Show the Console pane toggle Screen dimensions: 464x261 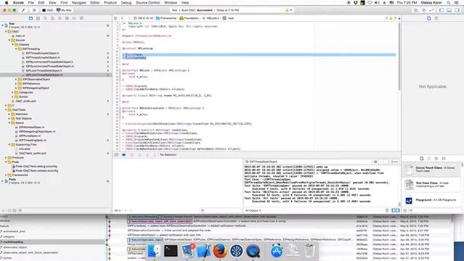[397, 210]
